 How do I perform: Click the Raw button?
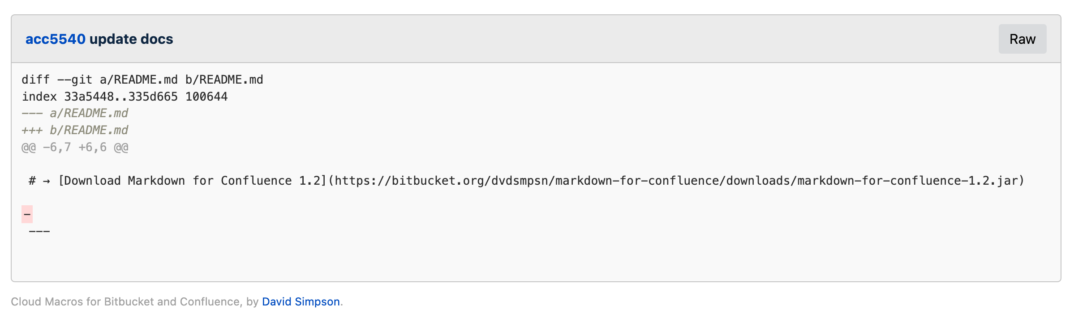tap(1022, 39)
